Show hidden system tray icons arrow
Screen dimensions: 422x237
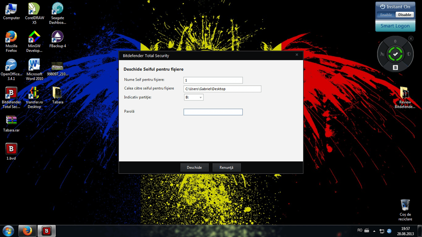point(375,231)
